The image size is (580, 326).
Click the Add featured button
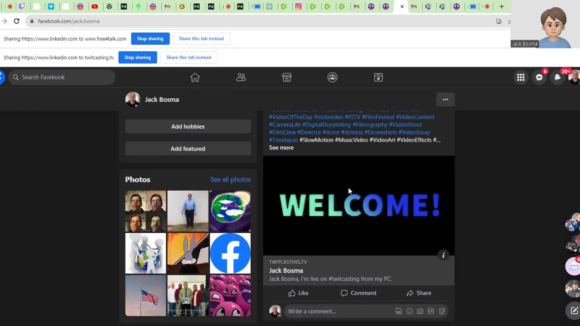pyautogui.click(x=188, y=149)
